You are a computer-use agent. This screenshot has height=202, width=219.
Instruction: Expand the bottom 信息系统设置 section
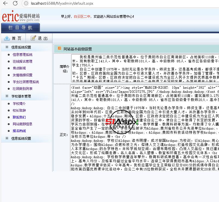pos(7,138)
